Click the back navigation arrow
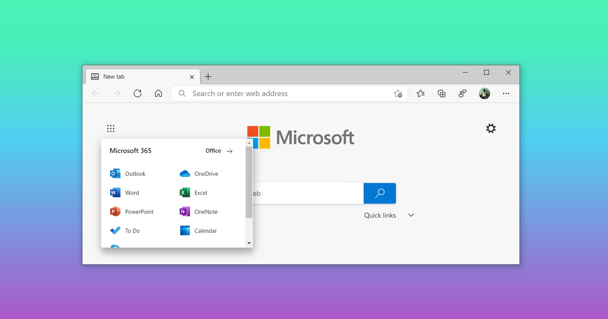The width and height of the screenshot is (608, 319). [96, 93]
